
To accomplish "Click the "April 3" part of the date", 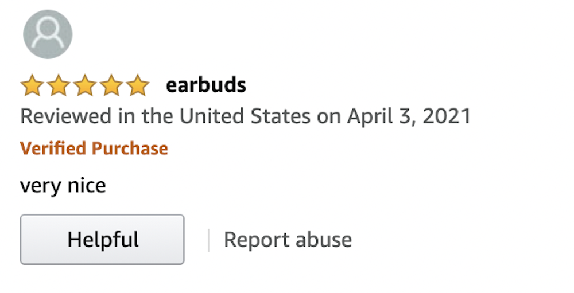I will [381, 116].
